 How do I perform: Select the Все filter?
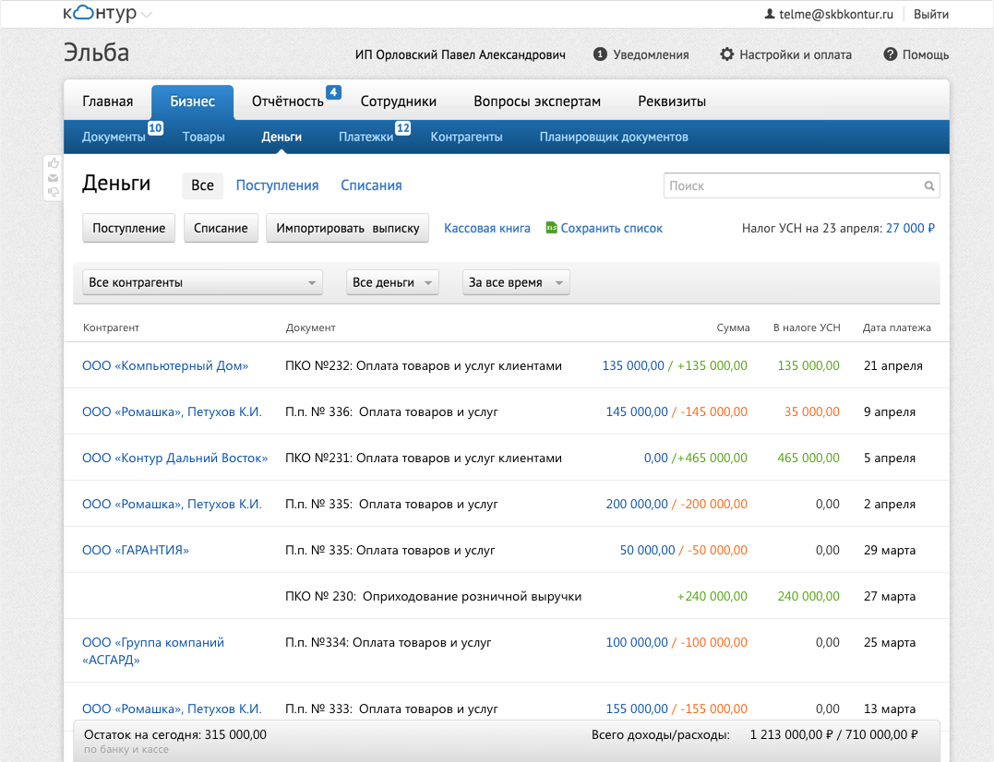pyautogui.click(x=203, y=185)
